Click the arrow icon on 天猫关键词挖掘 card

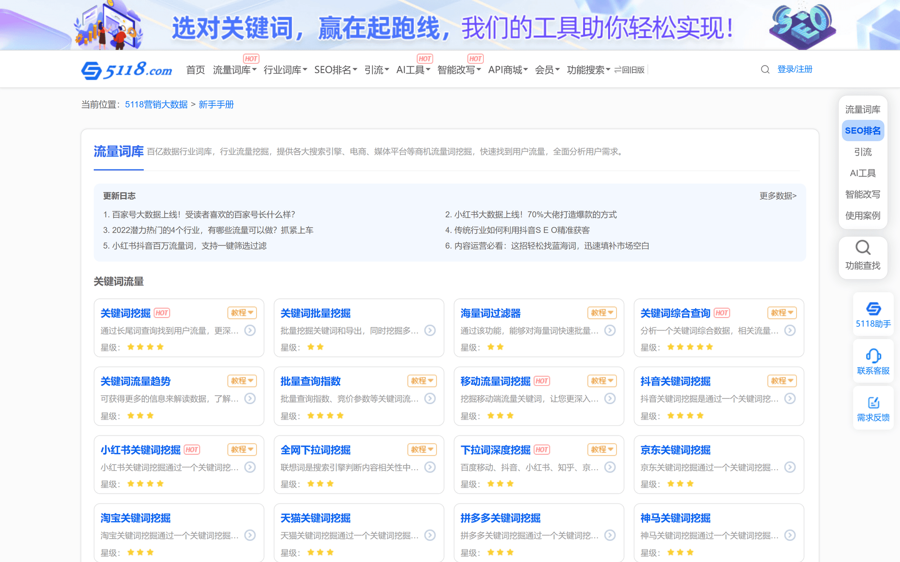point(430,535)
